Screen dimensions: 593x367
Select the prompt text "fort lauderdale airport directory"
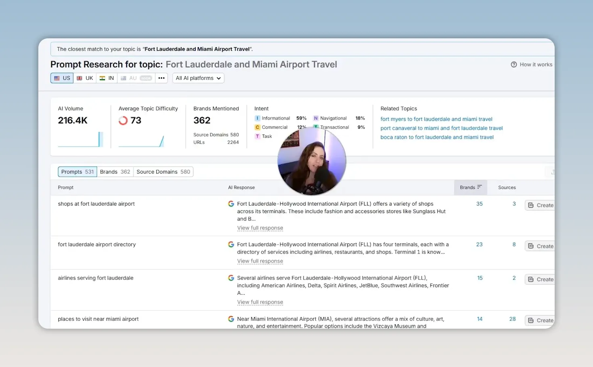[x=97, y=244]
